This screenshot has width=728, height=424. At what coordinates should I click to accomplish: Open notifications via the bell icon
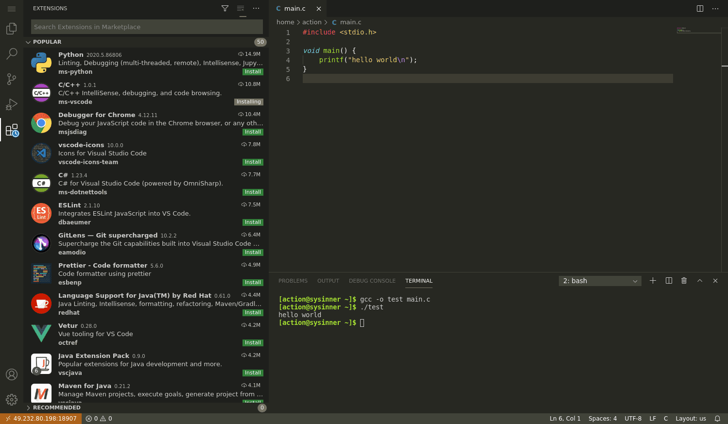coord(718,418)
